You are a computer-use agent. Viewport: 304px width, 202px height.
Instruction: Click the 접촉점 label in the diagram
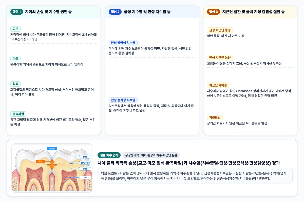pos(52,148)
